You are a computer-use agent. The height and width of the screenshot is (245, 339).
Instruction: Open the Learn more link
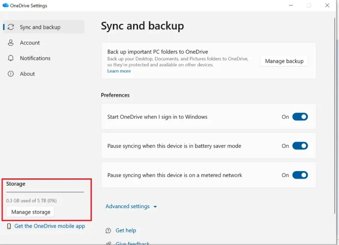click(119, 71)
